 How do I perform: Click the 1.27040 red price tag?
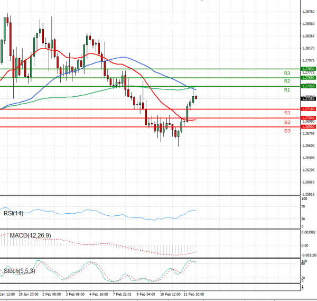tap(308, 118)
